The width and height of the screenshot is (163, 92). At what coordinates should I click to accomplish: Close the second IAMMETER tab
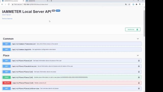(48, 1)
